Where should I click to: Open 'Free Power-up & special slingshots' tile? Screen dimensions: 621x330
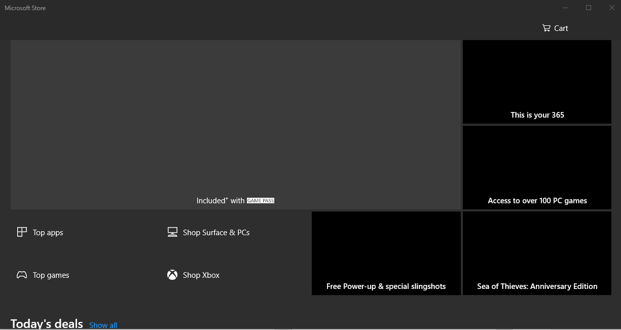pyautogui.click(x=386, y=253)
